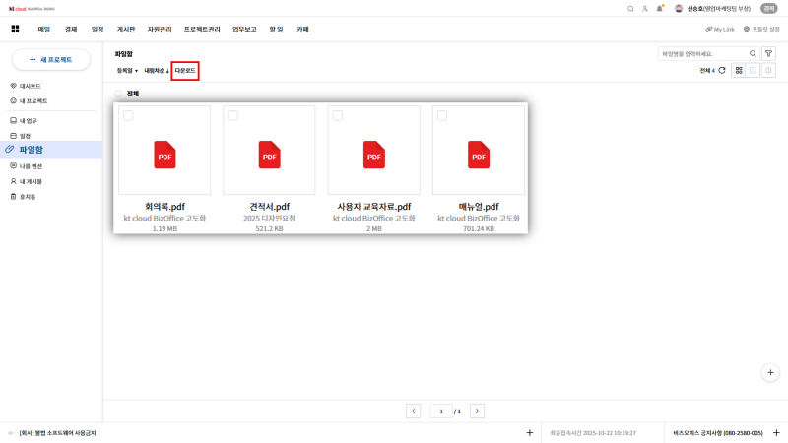Screen dimensions: 788x443
Task: Click the 새 프로젝트 button
Action: 51,60
